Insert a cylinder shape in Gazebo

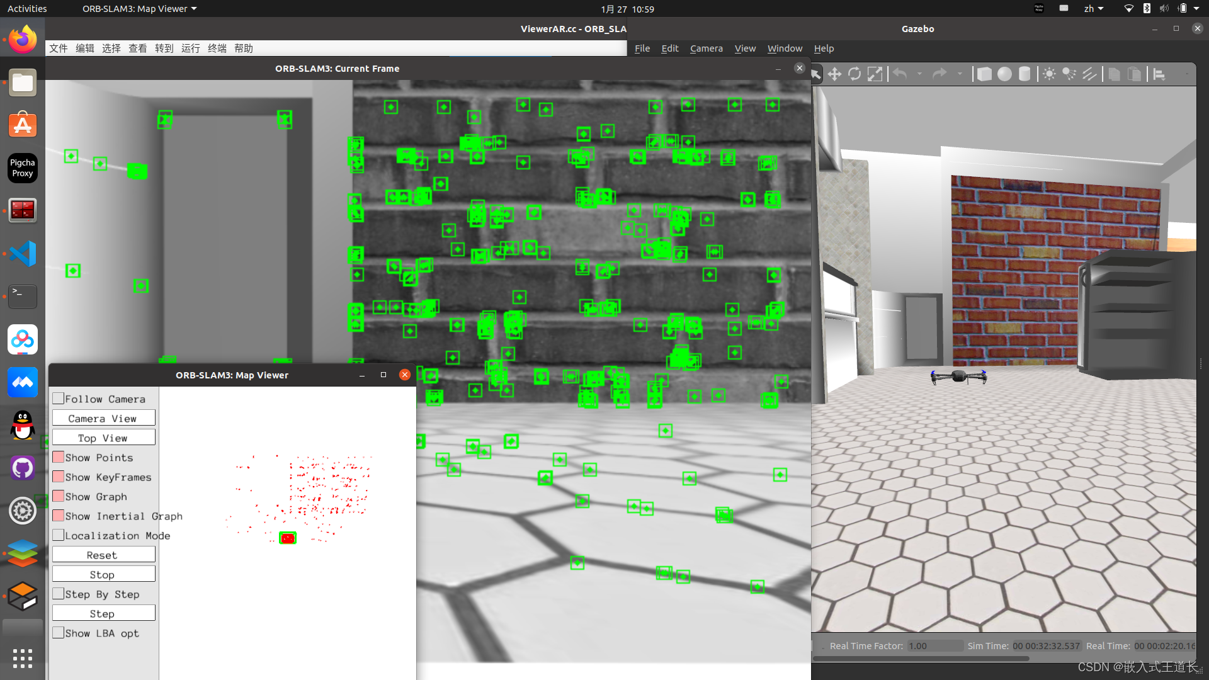1025,74
